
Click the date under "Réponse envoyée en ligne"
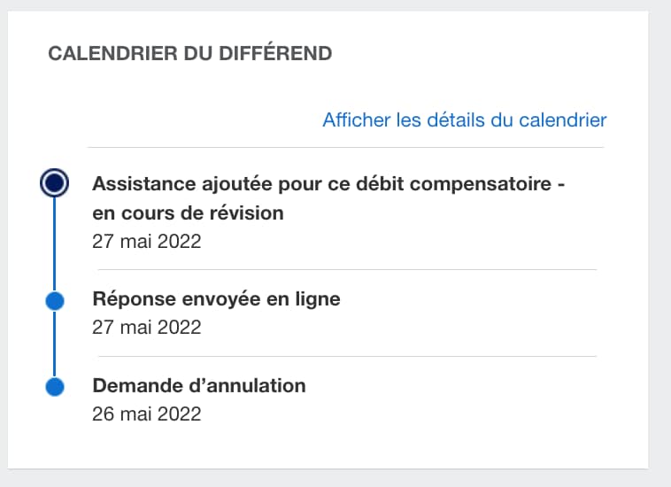tap(147, 328)
